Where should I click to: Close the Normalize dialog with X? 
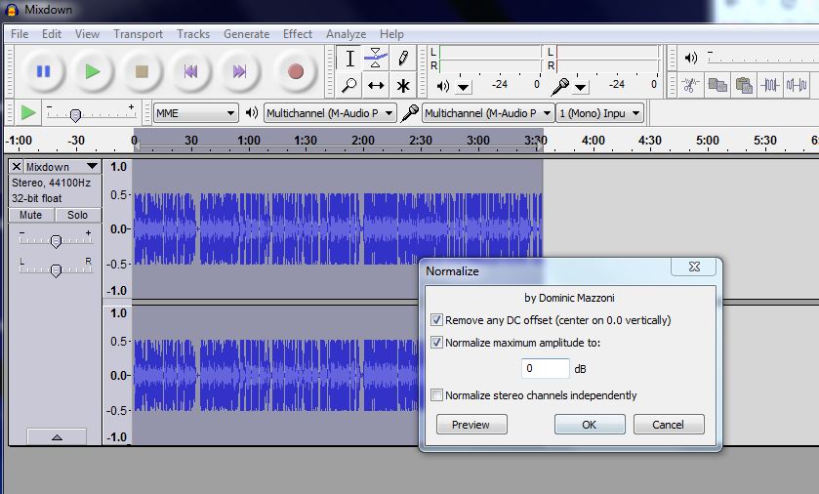(x=694, y=267)
